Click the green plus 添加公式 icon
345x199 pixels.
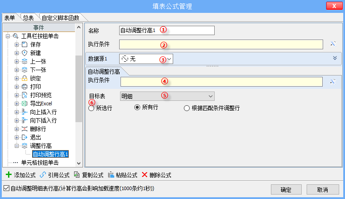click(8, 175)
